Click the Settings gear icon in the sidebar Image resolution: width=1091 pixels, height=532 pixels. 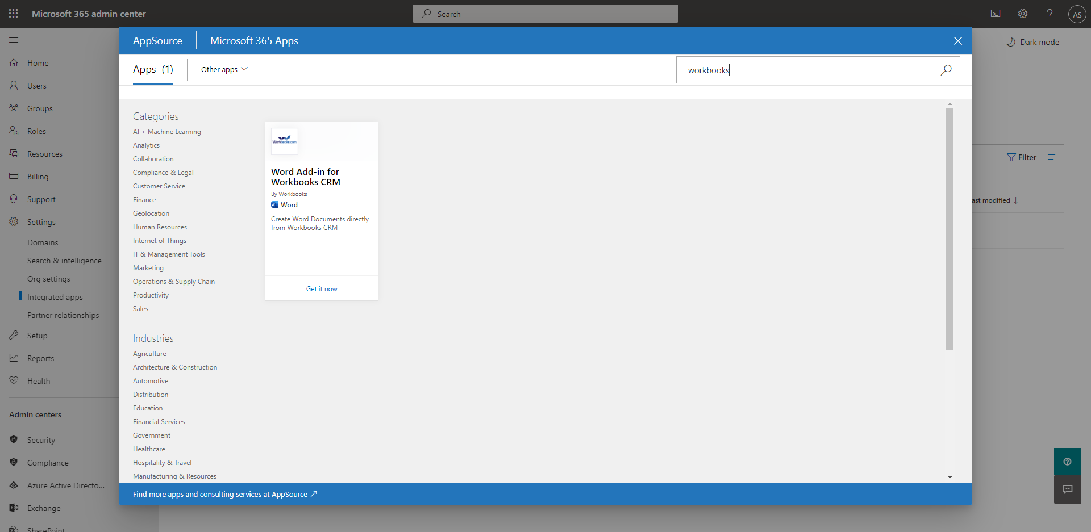pos(14,222)
